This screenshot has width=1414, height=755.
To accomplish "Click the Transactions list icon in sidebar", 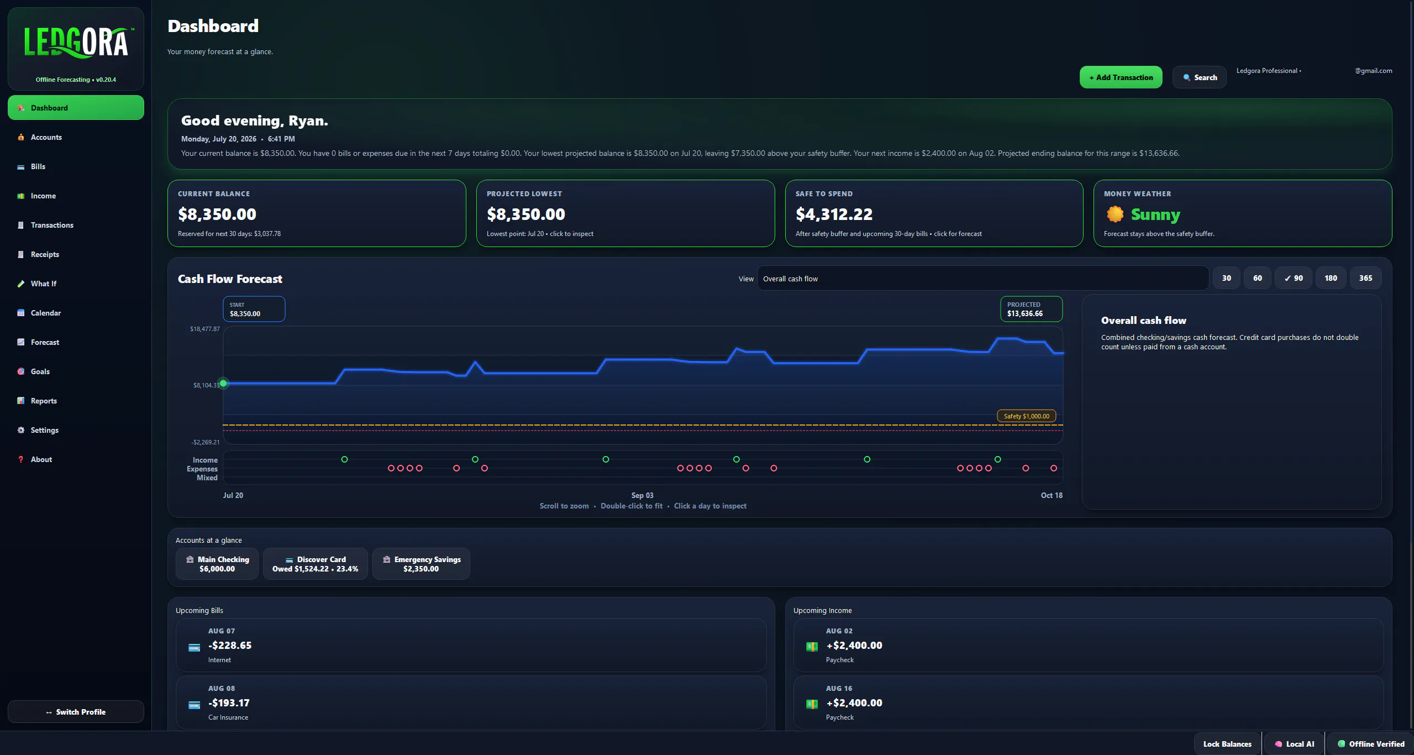I will 21,225.
